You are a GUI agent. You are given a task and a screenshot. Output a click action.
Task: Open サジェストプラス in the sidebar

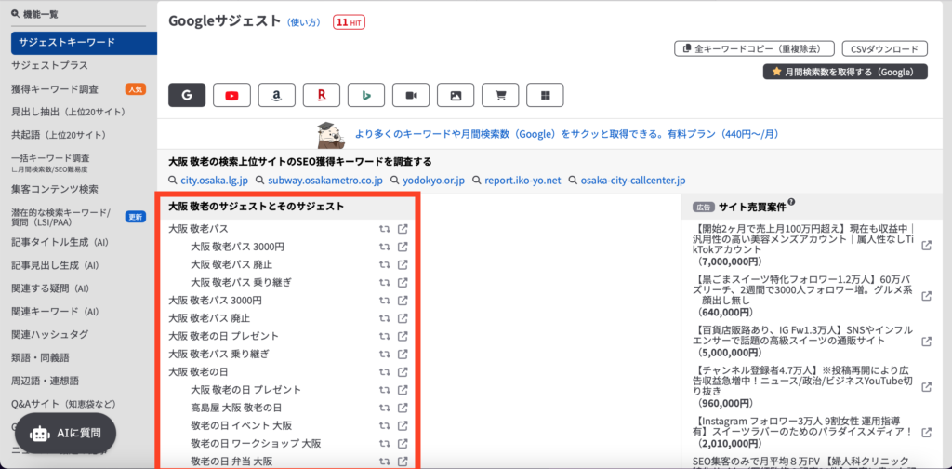[50, 66]
